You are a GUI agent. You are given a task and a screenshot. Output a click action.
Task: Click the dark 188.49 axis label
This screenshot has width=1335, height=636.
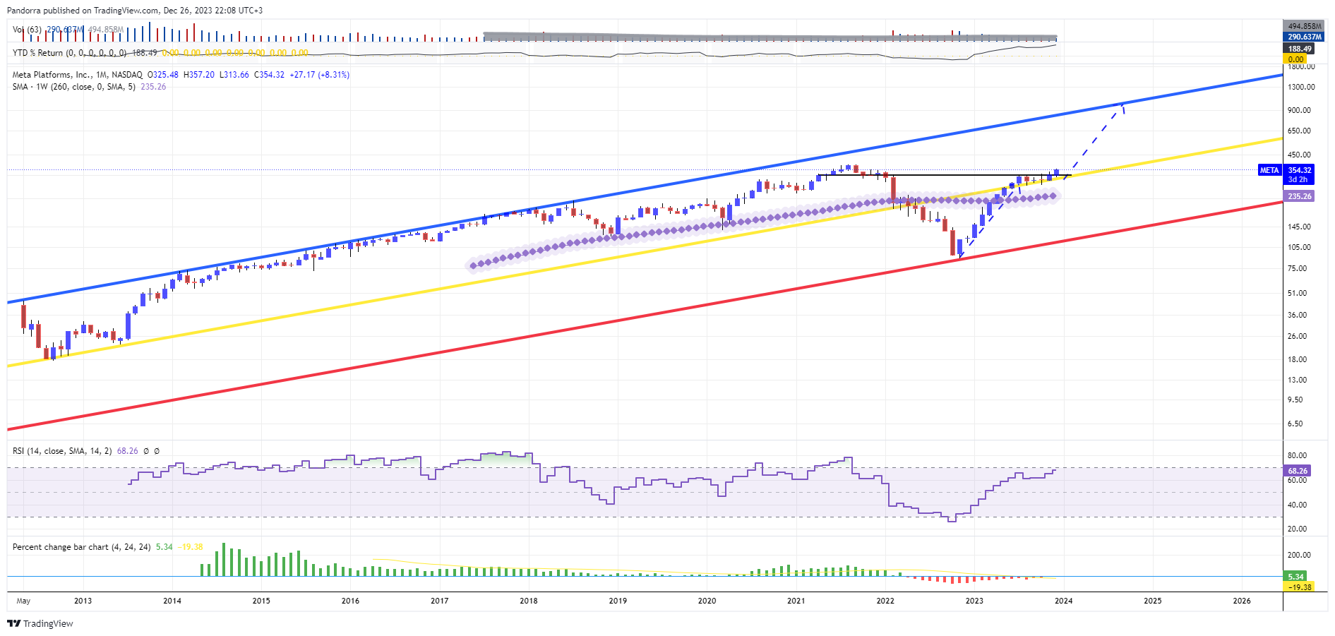point(1299,49)
